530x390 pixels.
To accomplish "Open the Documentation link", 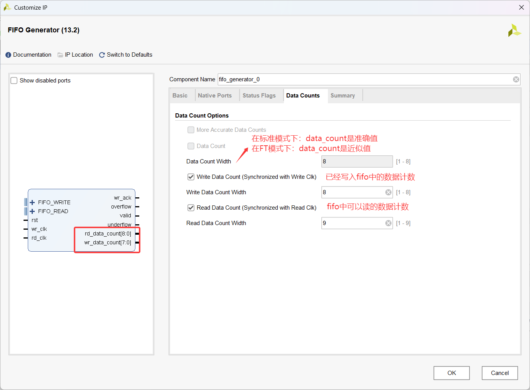I will pyautogui.click(x=32, y=55).
